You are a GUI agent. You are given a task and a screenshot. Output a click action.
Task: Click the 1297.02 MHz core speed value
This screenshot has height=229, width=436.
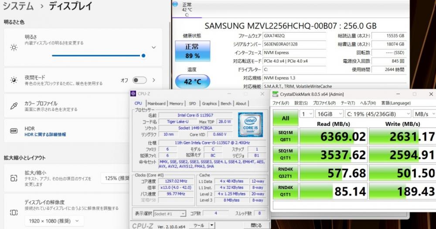[x=176, y=181]
